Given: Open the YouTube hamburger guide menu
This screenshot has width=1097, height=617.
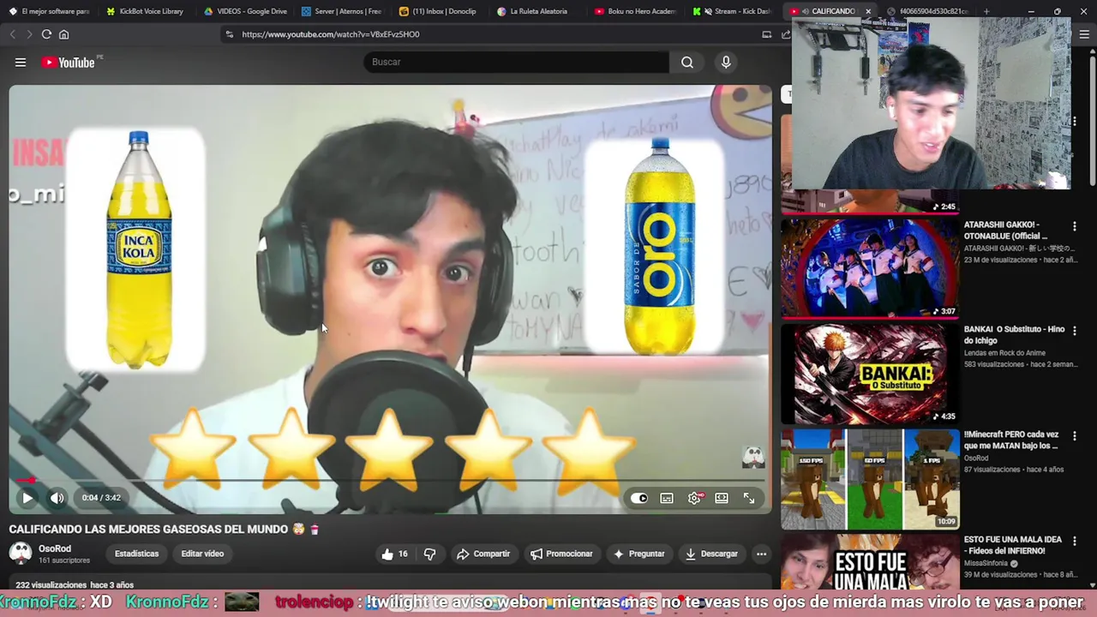Looking at the screenshot, I should (x=21, y=62).
